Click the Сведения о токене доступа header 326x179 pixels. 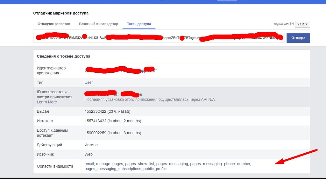[x=63, y=56]
